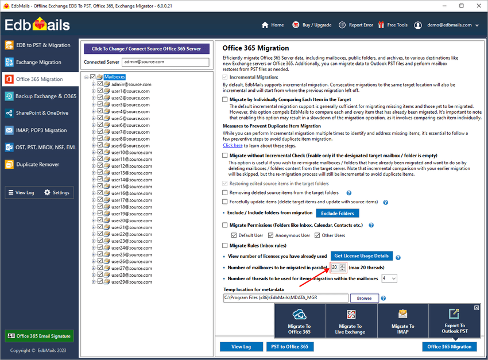488x360 pixels.
Task: Uncheck Default User permission
Action: pos(234,235)
